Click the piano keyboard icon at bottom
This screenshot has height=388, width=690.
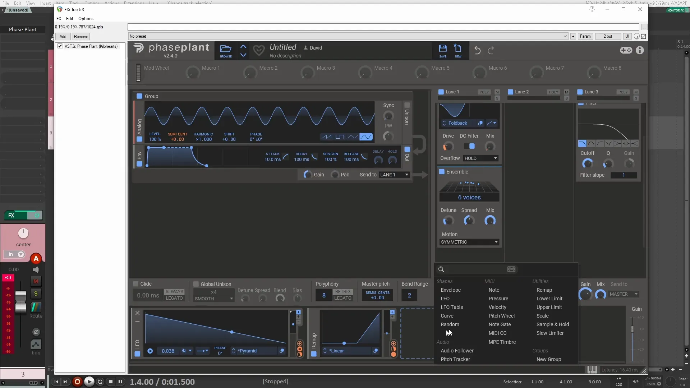592,370
